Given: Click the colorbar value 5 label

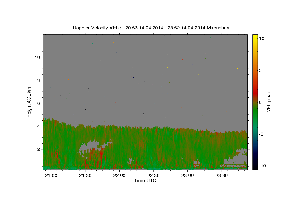Looking at the screenshot, I should pos(260,70).
